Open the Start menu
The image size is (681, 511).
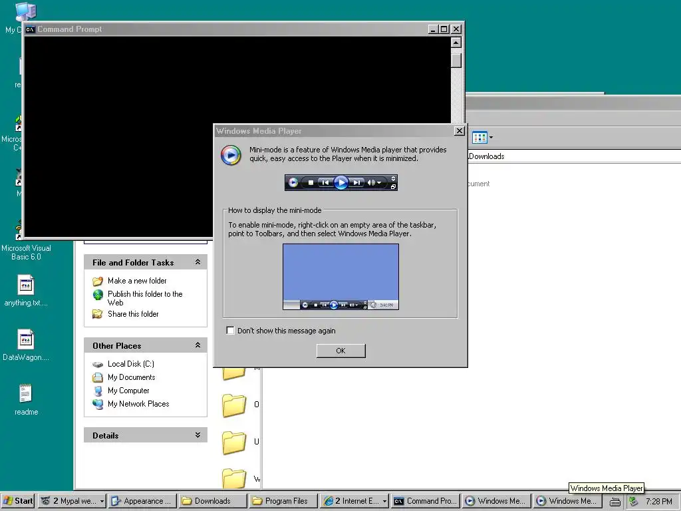point(18,501)
